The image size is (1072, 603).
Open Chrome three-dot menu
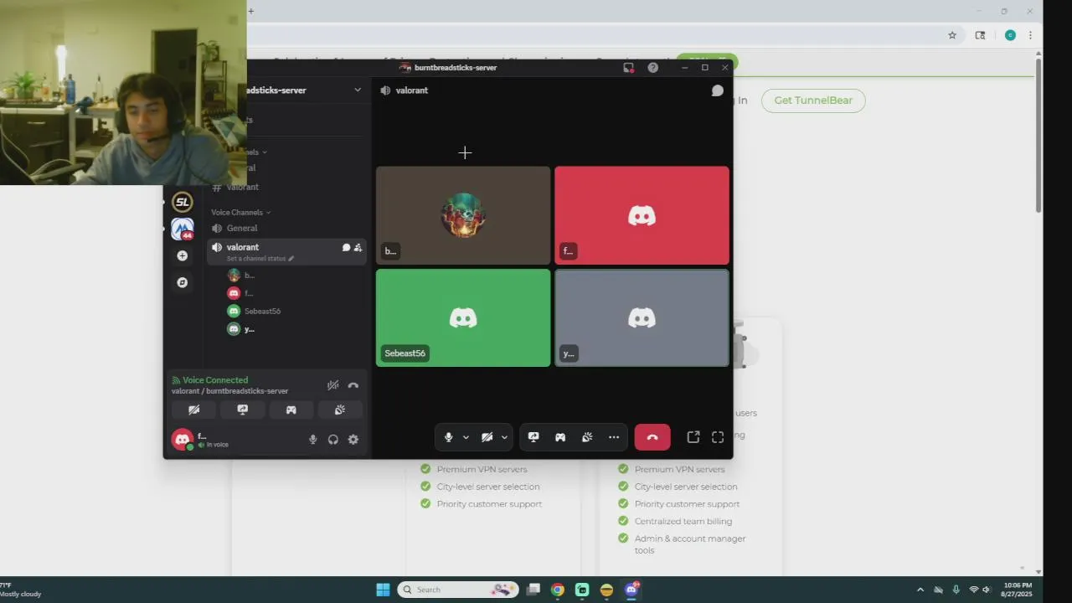(1030, 35)
